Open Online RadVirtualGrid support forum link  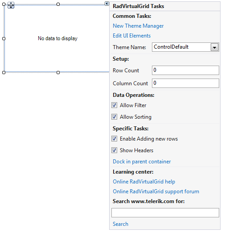(x=156, y=191)
